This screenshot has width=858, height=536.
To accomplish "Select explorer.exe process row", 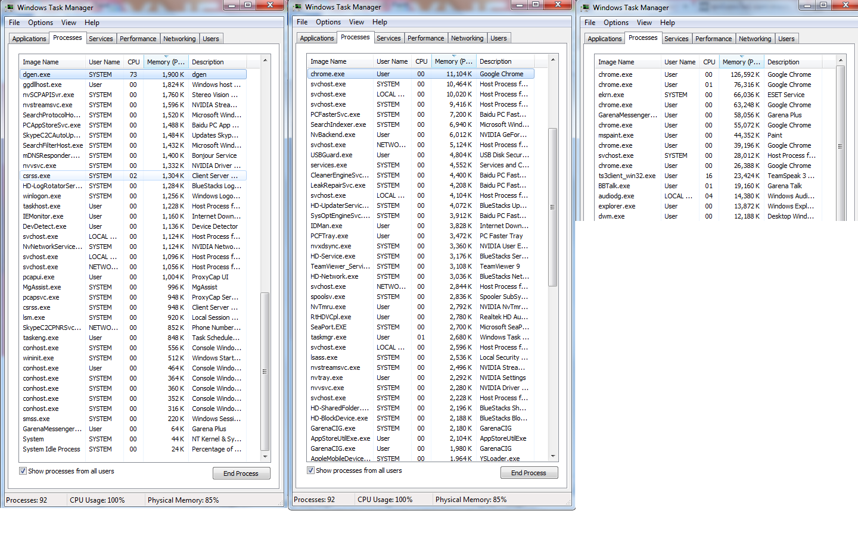I will click(708, 206).
